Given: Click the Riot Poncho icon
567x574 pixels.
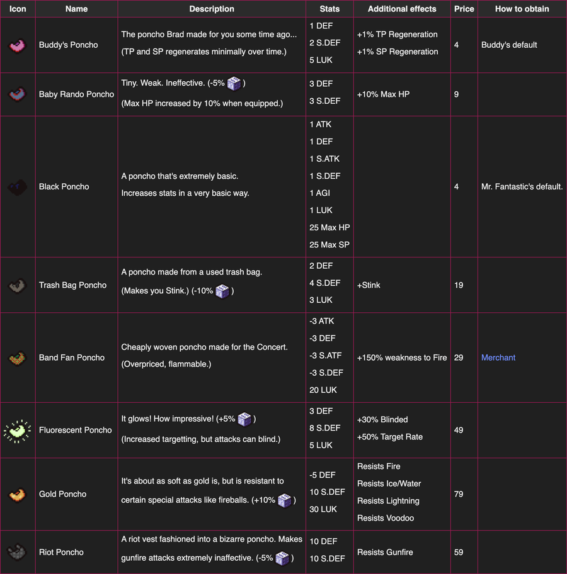Looking at the screenshot, I should tap(18, 552).
